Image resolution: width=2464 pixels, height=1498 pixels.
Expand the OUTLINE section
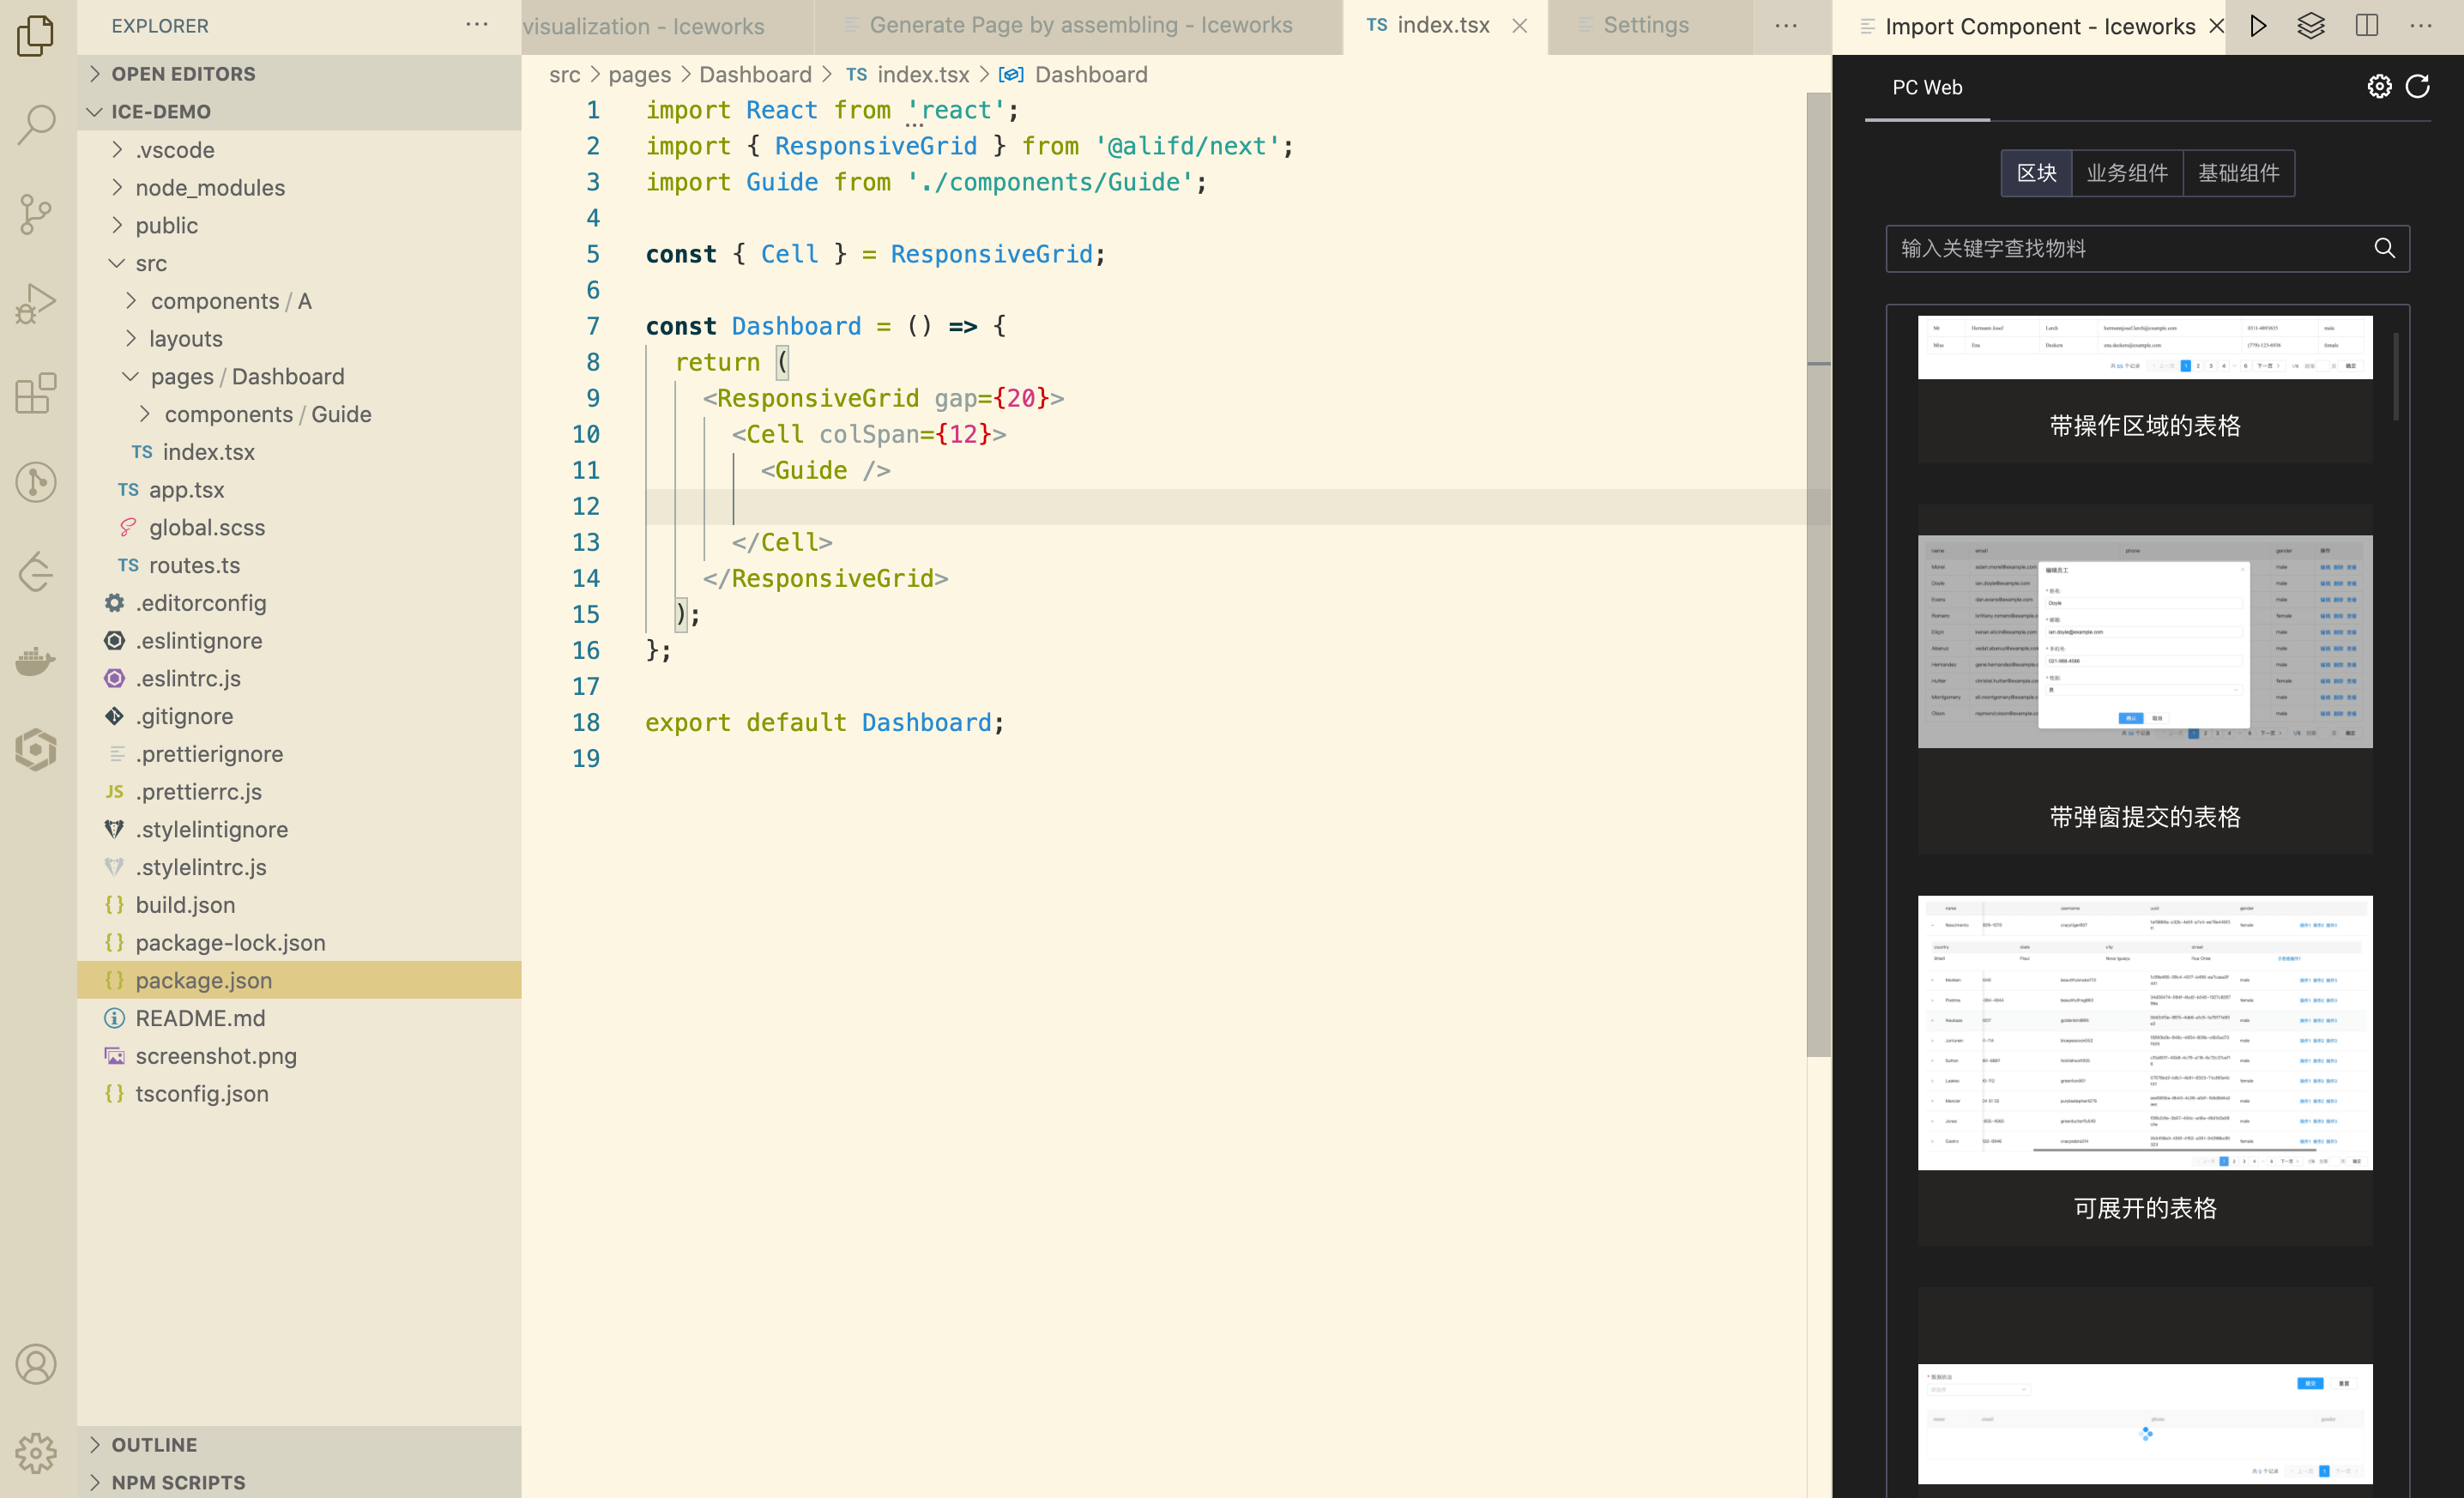[x=154, y=1444]
